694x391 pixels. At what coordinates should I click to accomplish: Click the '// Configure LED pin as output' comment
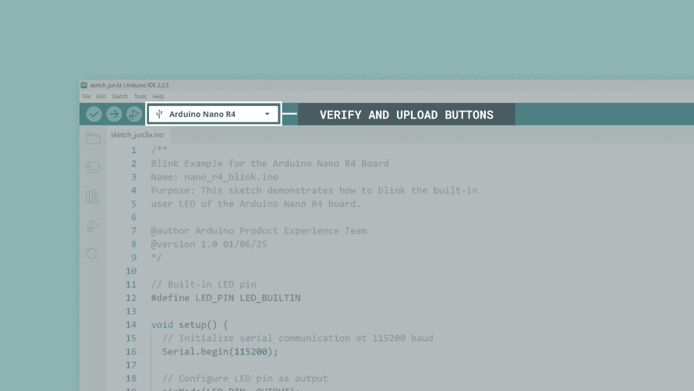245,379
